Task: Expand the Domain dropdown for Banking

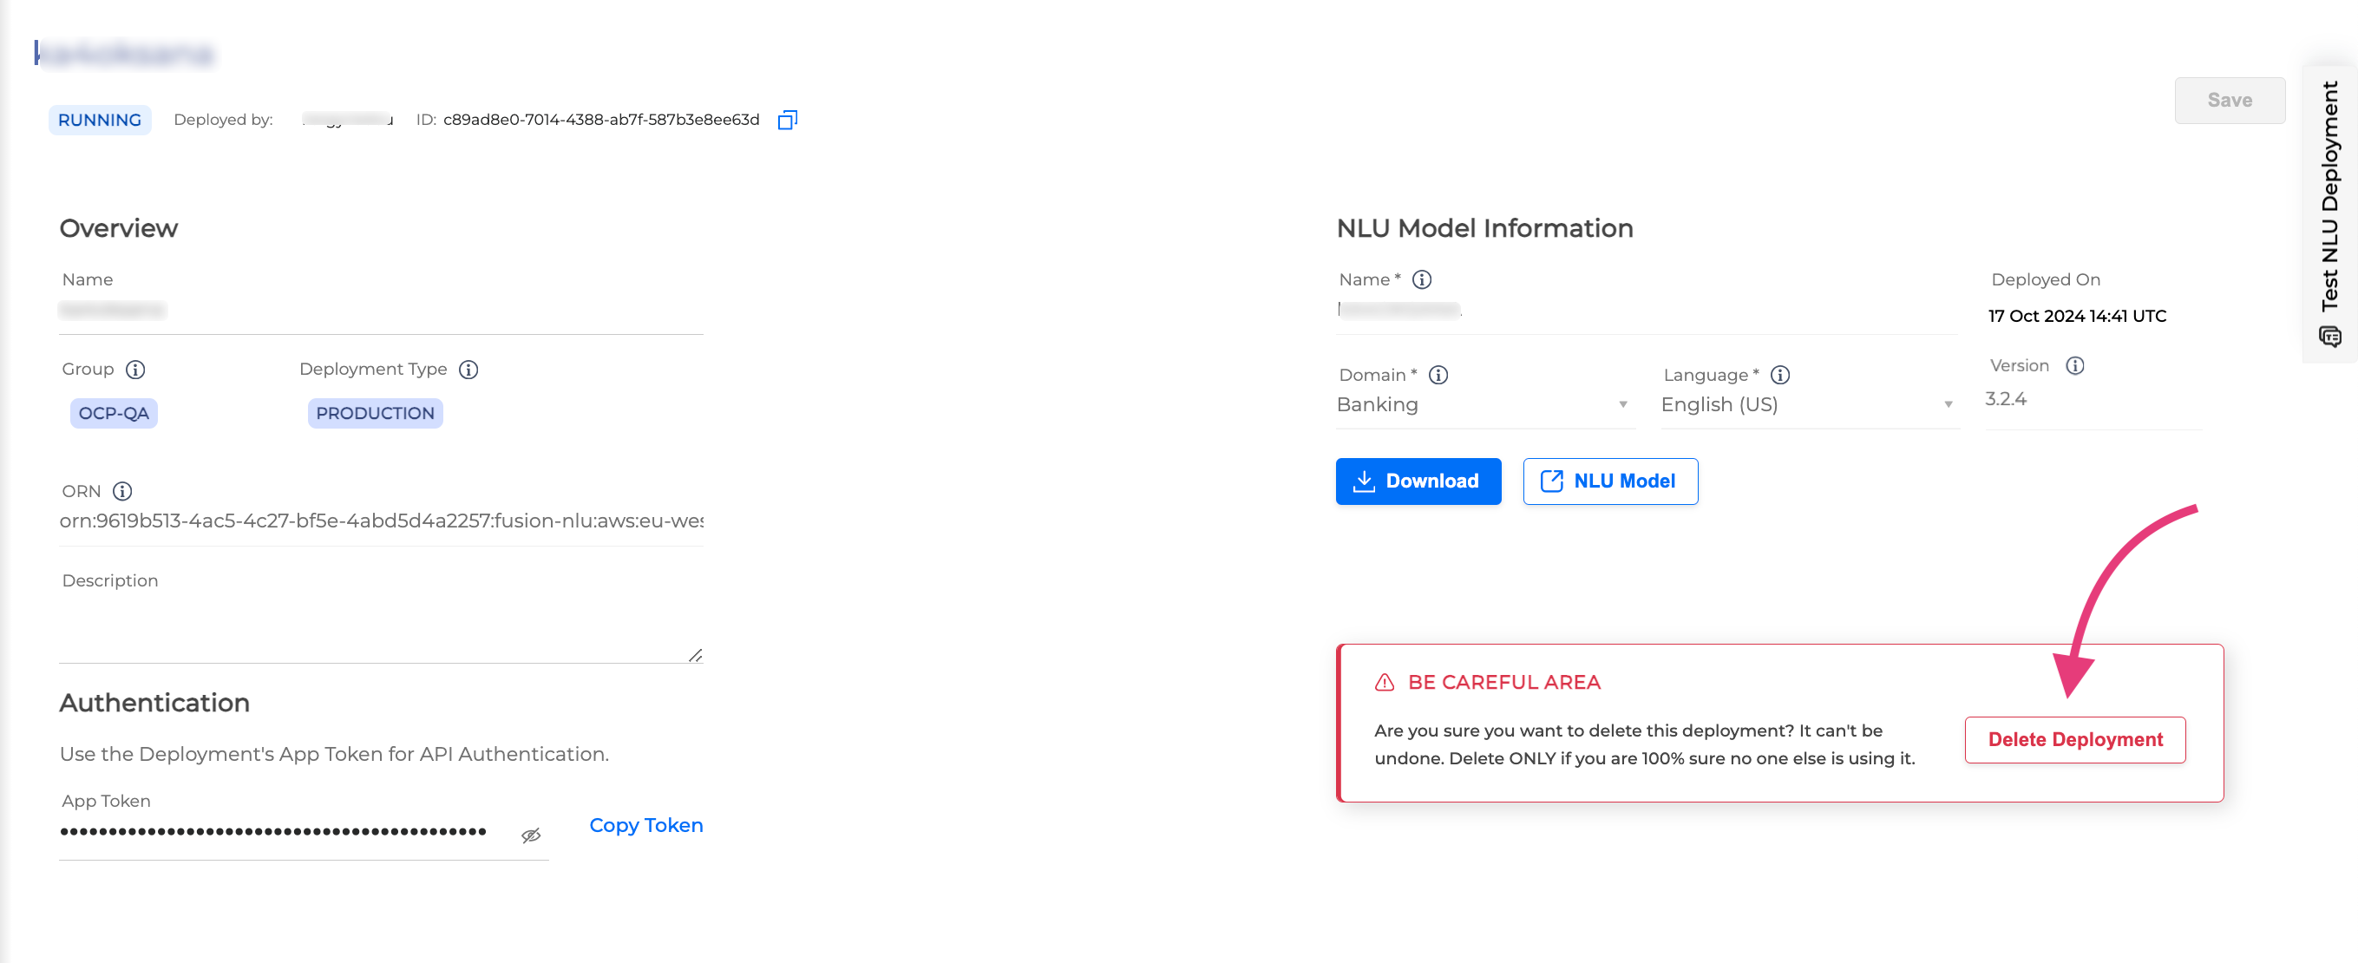Action: click(x=1624, y=406)
